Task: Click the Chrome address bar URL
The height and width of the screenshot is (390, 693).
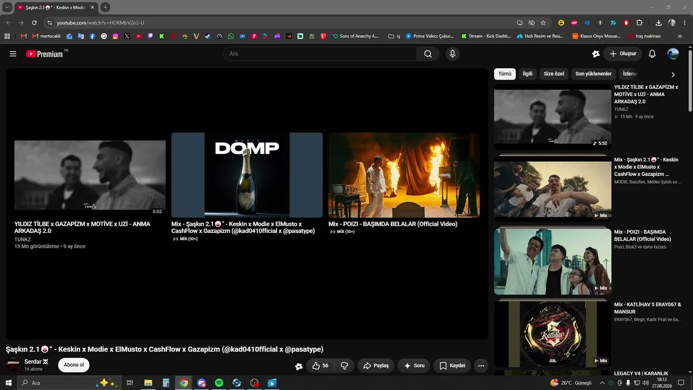Action: point(101,23)
